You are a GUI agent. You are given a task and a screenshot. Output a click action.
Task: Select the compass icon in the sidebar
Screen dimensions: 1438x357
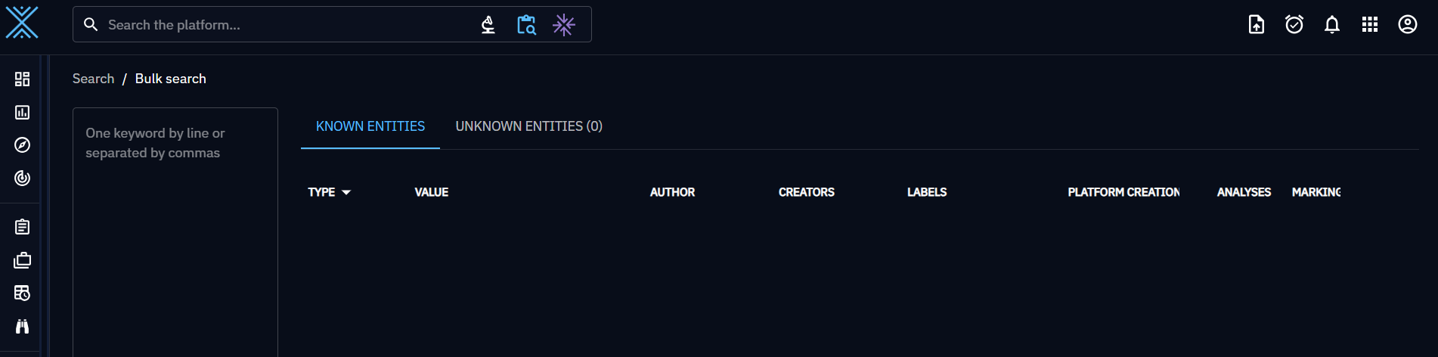(23, 145)
